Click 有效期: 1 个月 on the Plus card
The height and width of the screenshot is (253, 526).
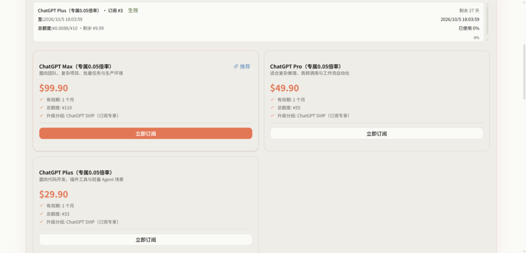click(x=60, y=206)
